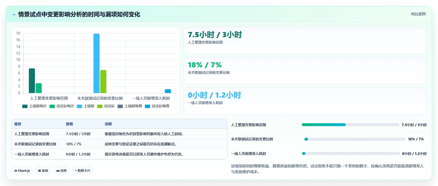Click the panel title 情景试点中变更影响分析
Image resolution: width=438 pixels, height=186 pixels.
(x=79, y=14)
